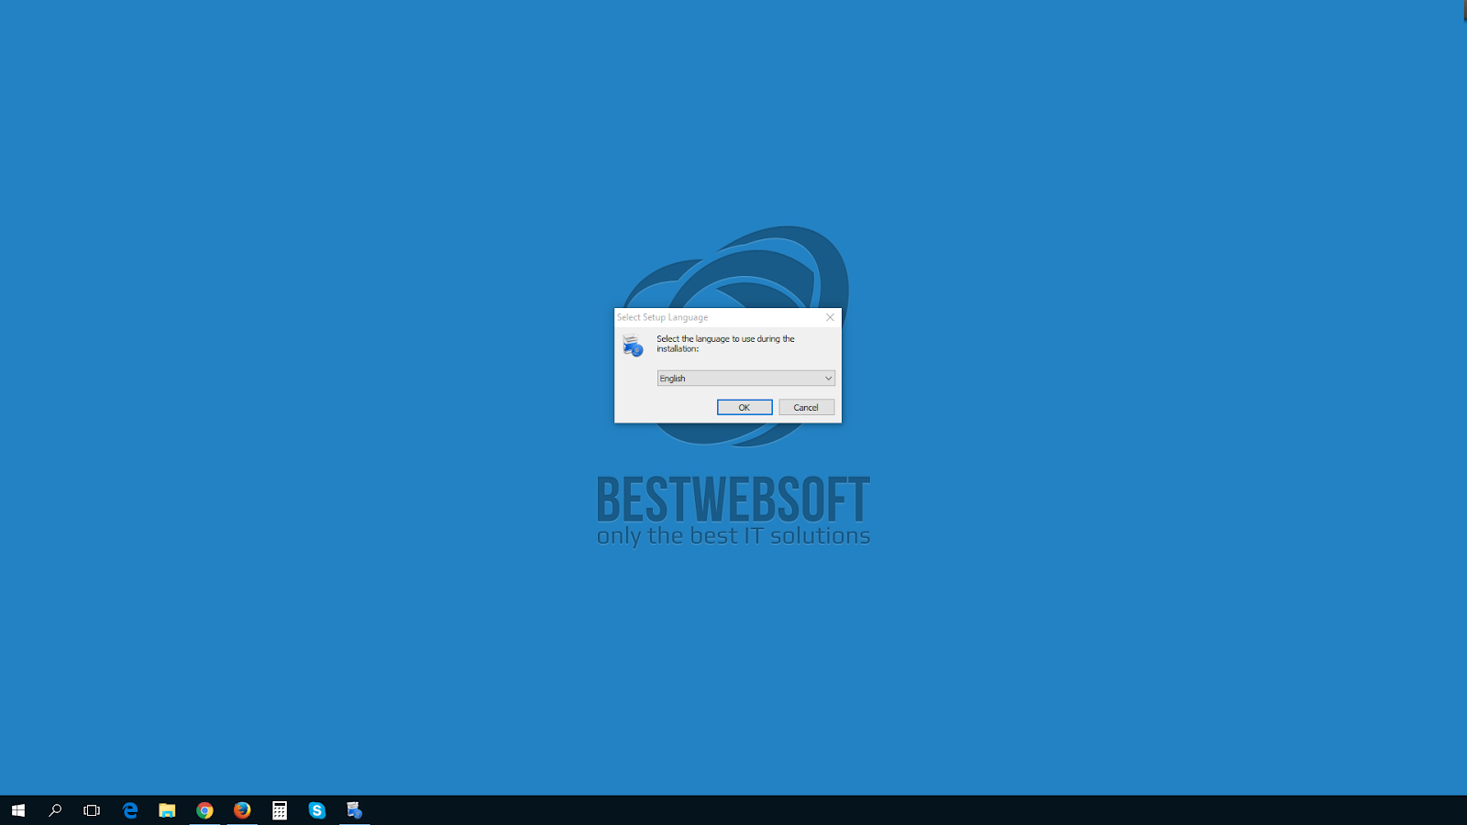Switch to Firefox on taskbar
1467x825 pixels.
pos(242,810)
